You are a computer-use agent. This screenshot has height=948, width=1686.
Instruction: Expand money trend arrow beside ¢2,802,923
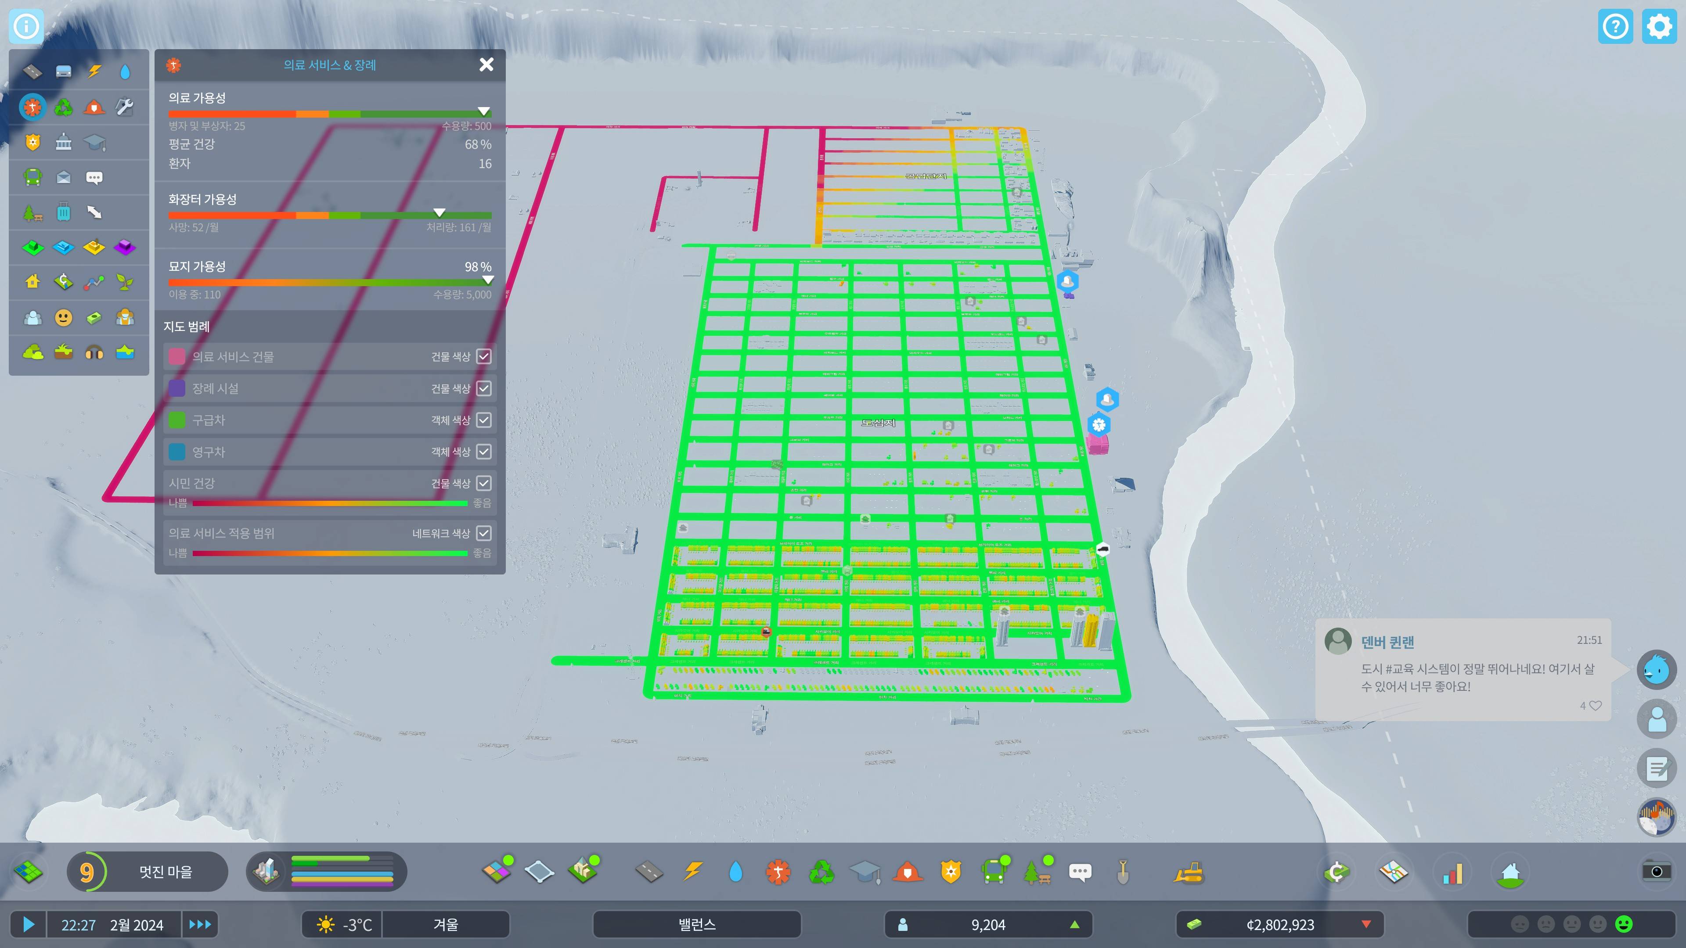[1366, 924]
